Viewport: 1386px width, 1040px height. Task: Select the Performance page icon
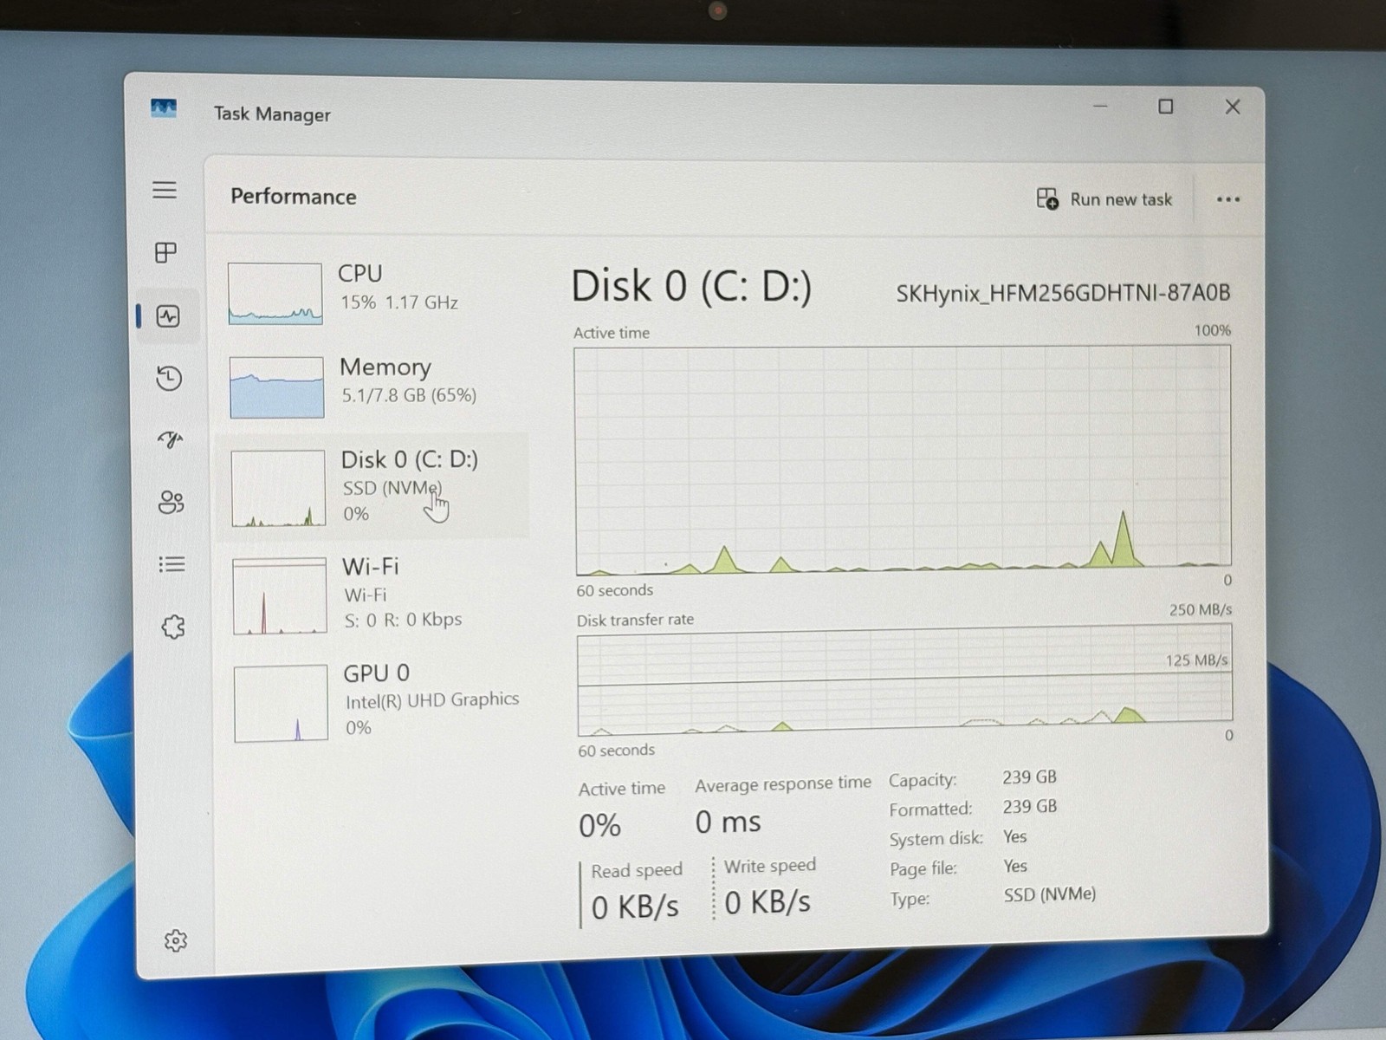pyautogui.click(x=168, y=316)
